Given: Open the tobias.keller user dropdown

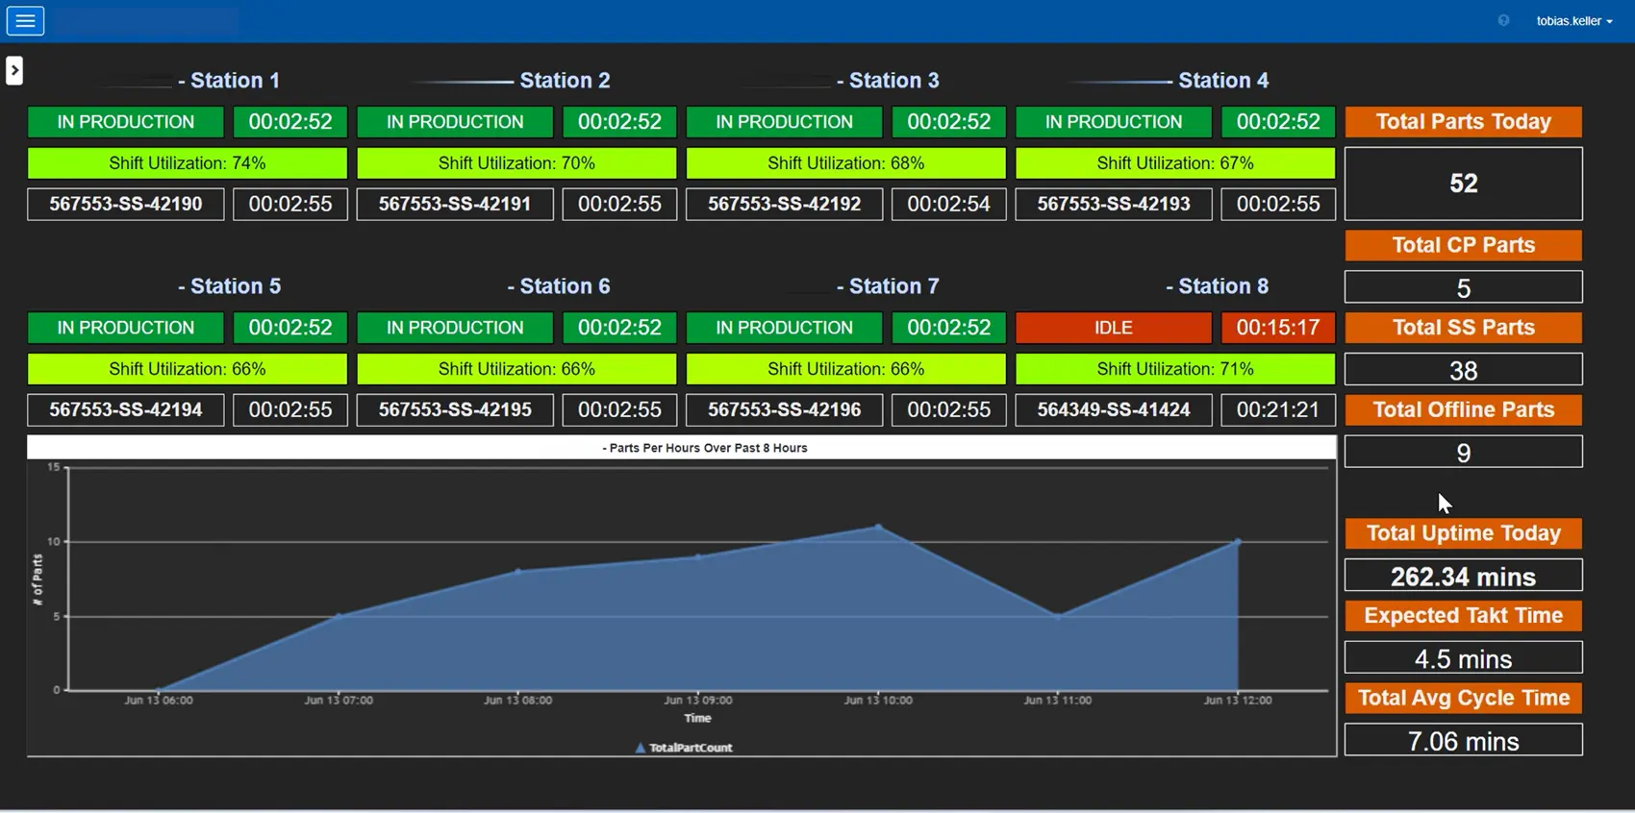Looking at the screenshot, I should point(1574,20).
